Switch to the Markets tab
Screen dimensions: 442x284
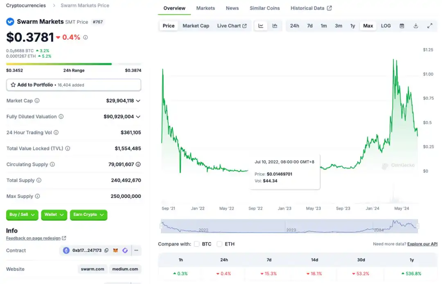[205, 8]
